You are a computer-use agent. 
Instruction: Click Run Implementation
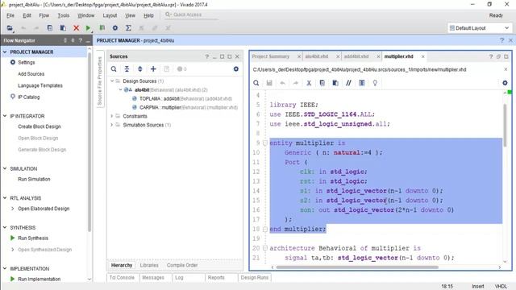coord(39,280)
